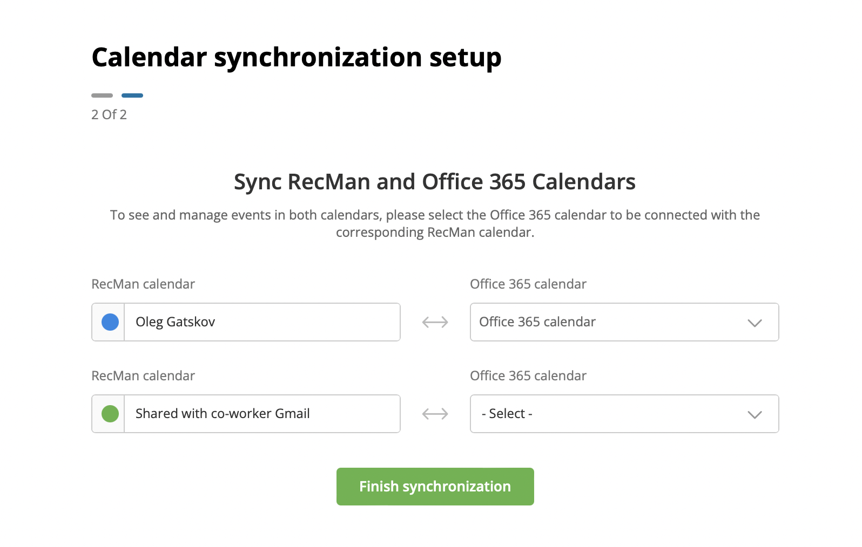
Task: Click the green color dot for Shared calendar
Action: (x=110, y=414)
